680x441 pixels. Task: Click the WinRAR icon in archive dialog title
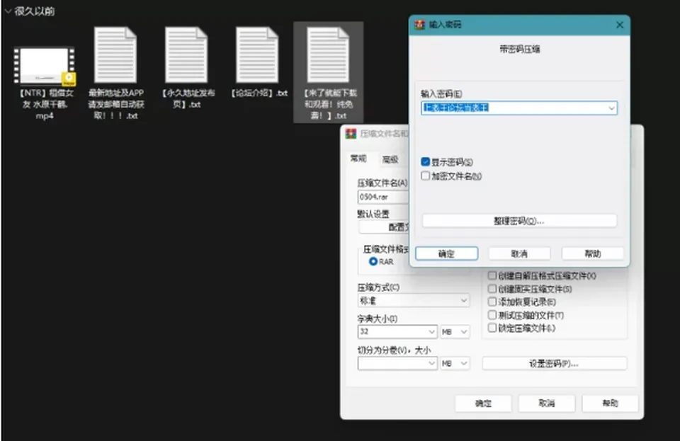pos(351,133)
